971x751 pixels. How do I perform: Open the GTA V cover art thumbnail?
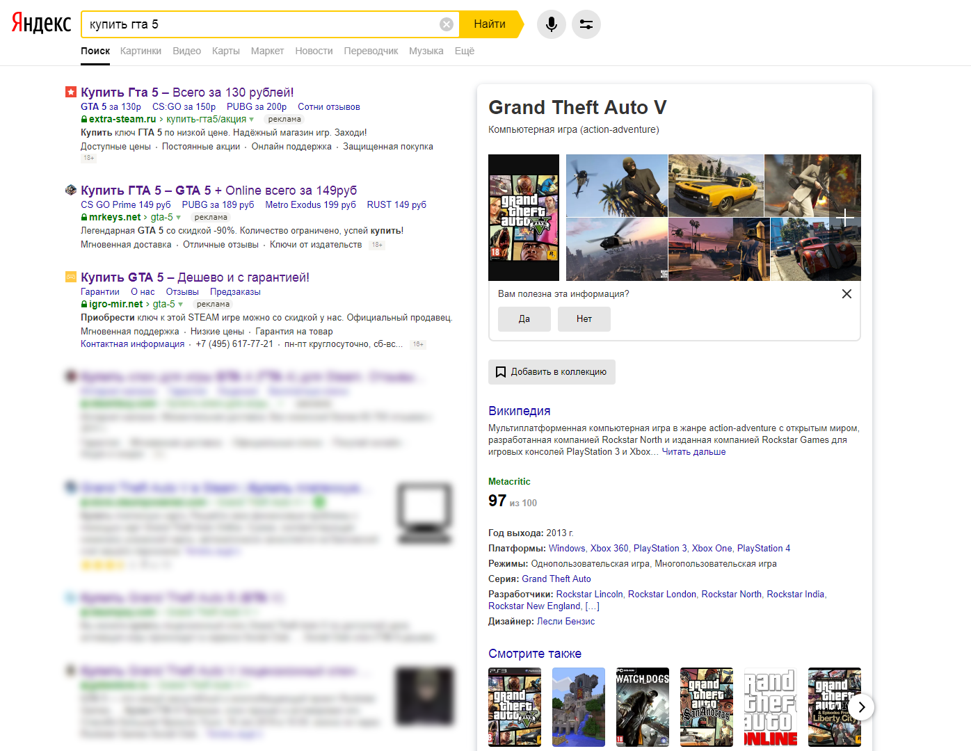point(524,218)
